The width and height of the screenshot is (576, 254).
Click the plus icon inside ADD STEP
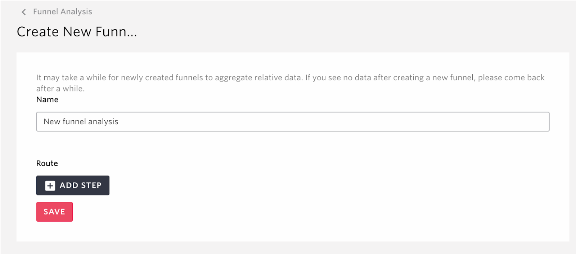pyautogui.click(x=50, y=186)
